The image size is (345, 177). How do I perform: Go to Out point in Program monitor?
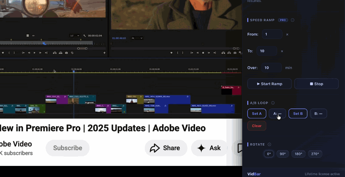[215, 53]
